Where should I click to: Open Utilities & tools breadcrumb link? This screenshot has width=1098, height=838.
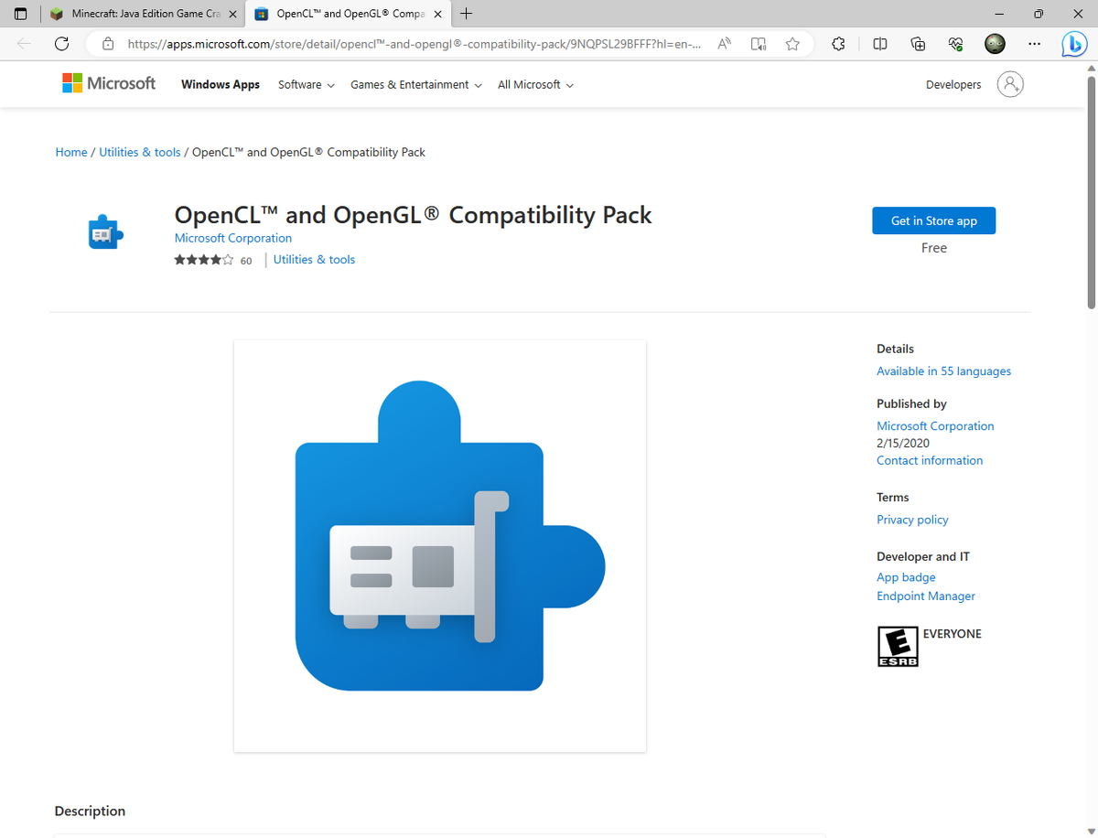[x=140, y=152]
